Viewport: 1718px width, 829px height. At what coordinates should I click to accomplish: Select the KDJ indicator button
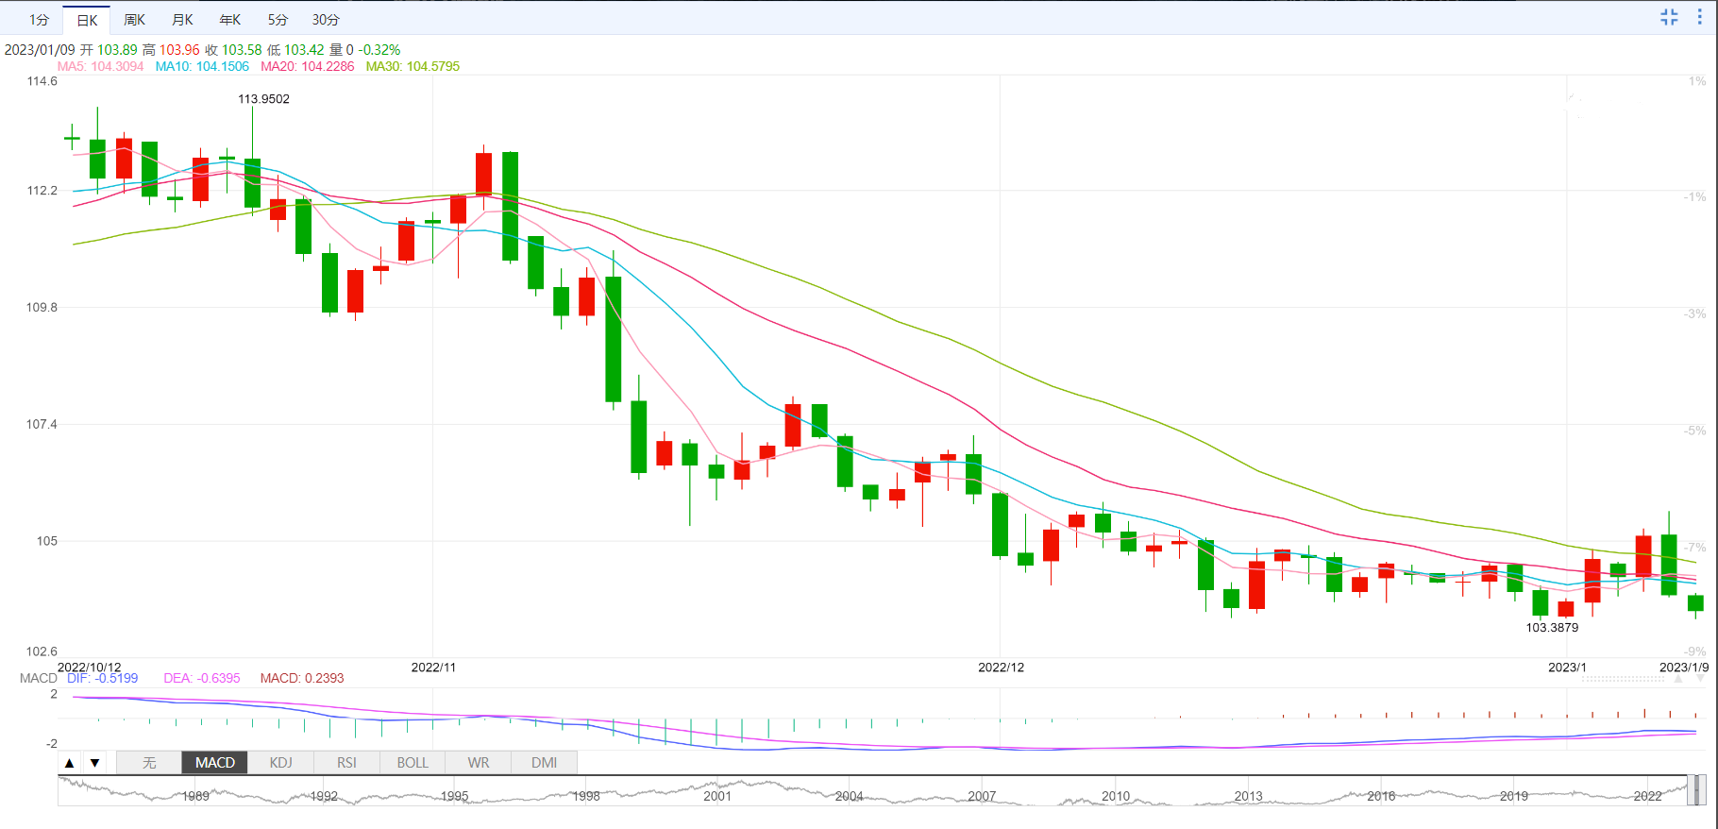point(280,763)
